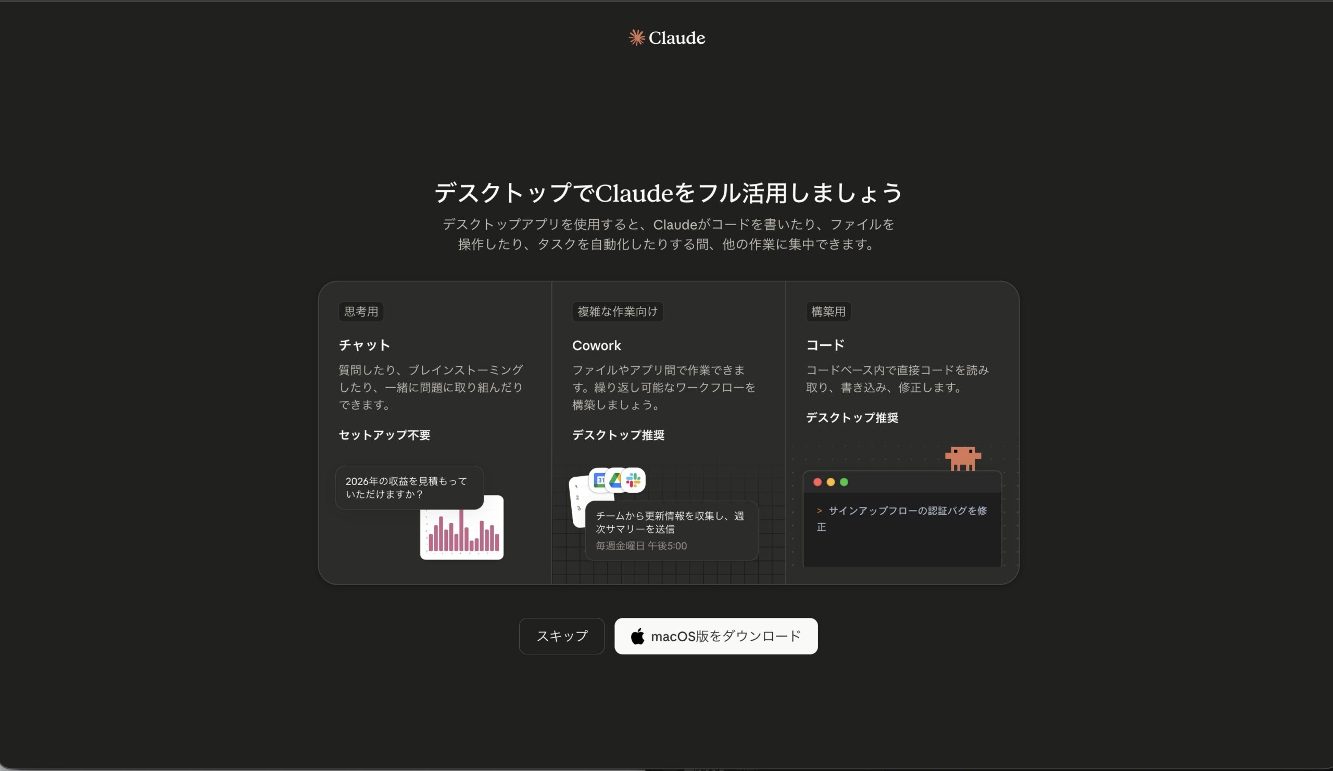The width and height of the screenshot is (1333, 771).
Task: Click the Slack icon
Action: point(633,480)
